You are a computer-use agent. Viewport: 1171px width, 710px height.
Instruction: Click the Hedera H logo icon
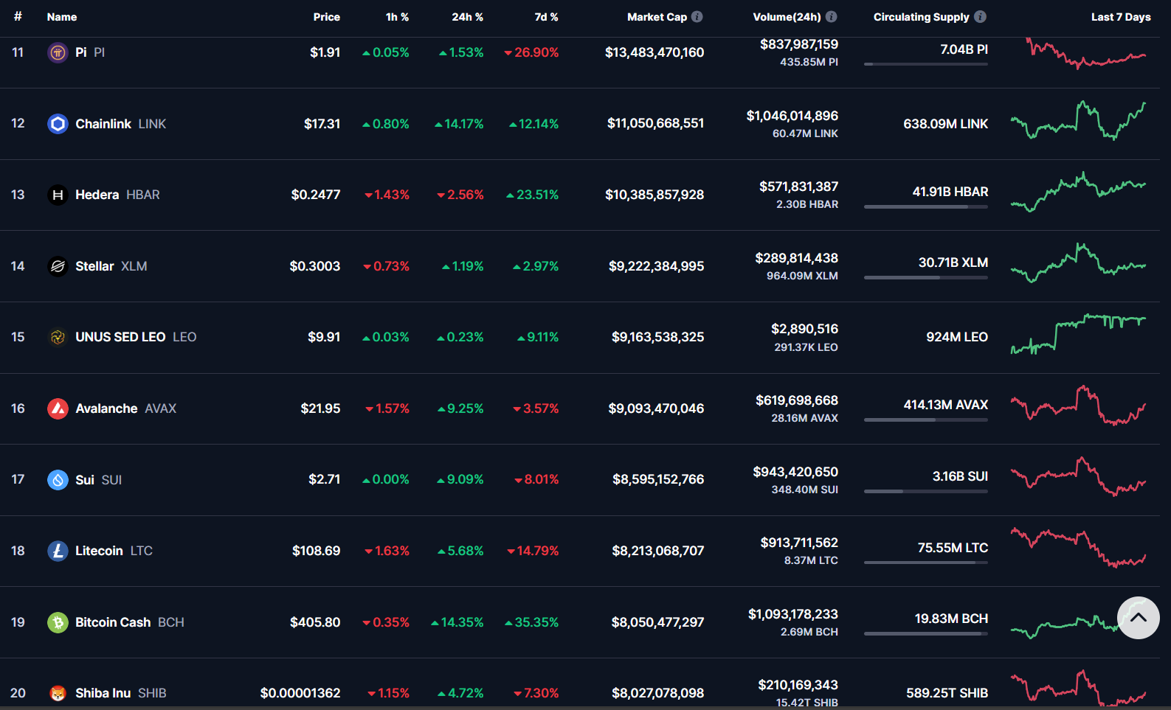tap(58, 195)
